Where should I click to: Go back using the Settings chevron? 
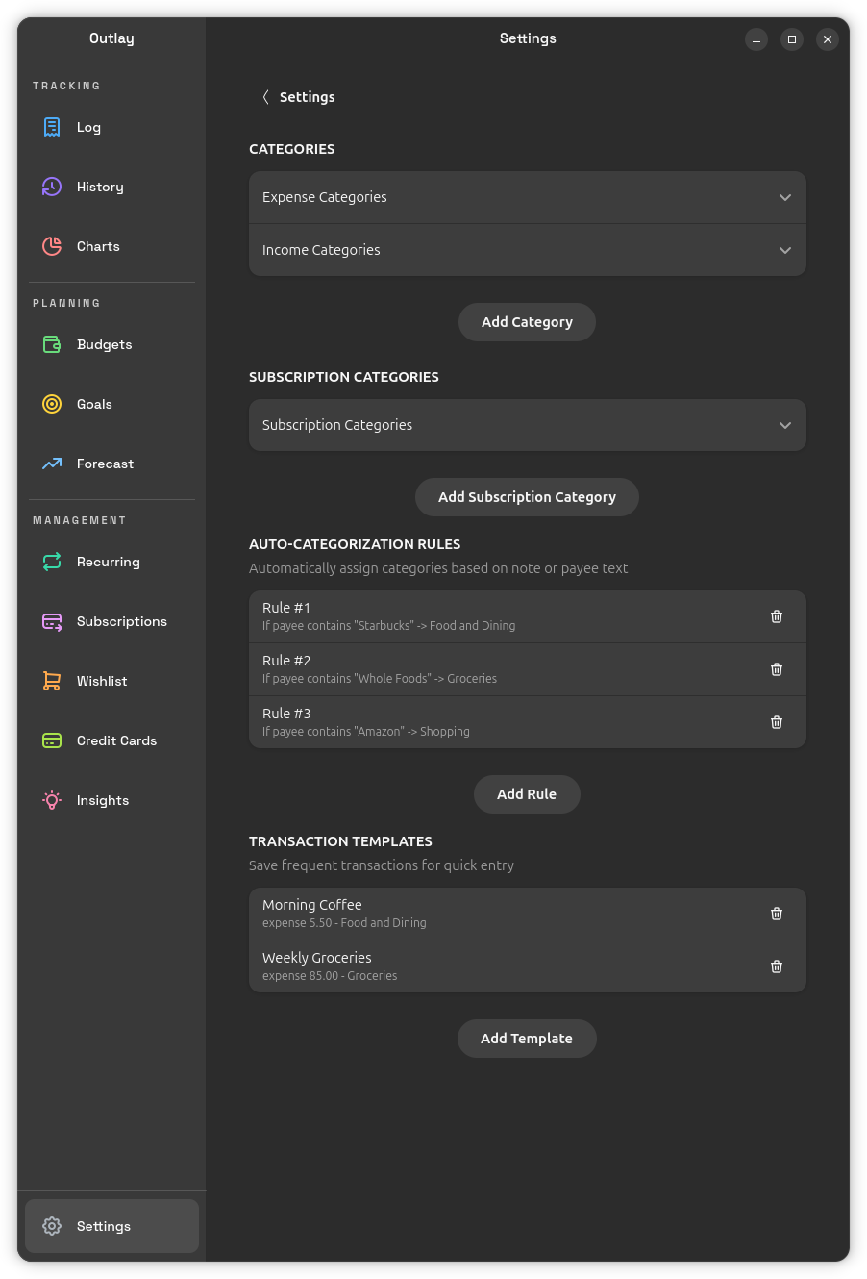[266, 97]
